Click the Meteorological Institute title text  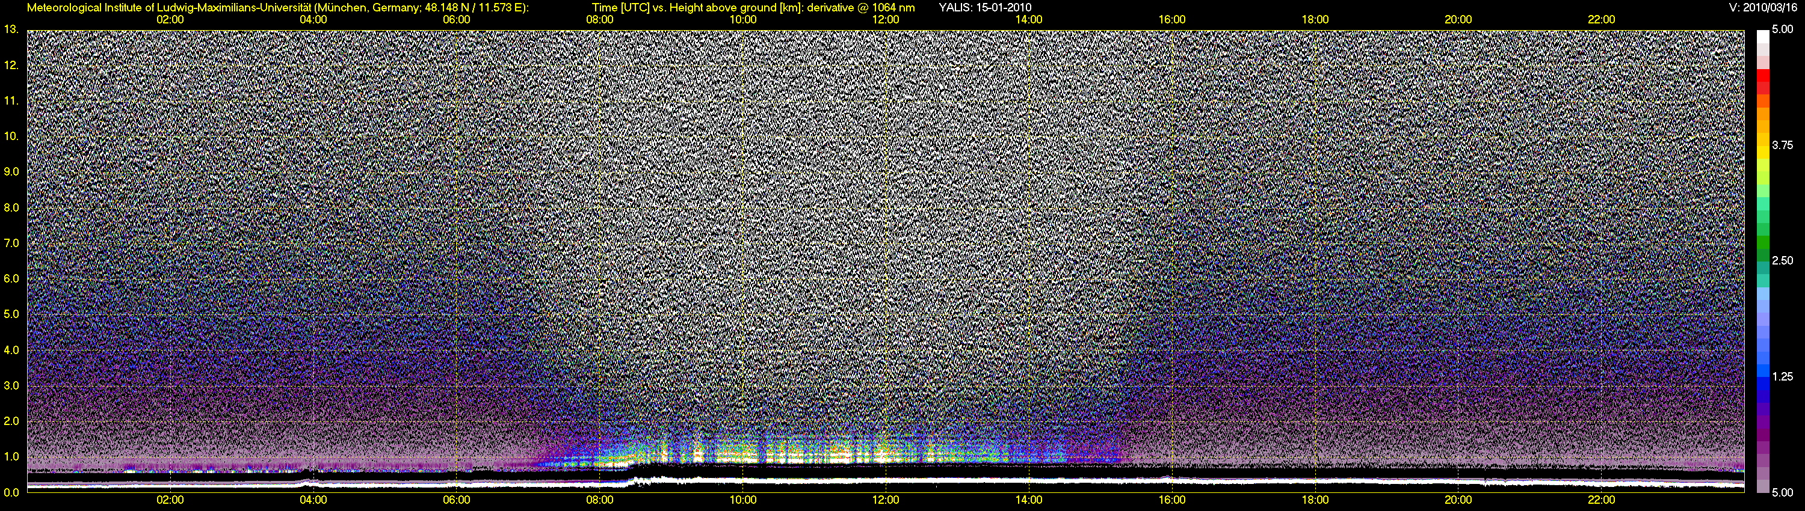coord(277,8)
